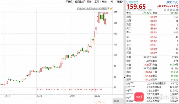179x104 pixels.
Task: Select the 卖五 price 159.69
Action: (x=153, y=17)
